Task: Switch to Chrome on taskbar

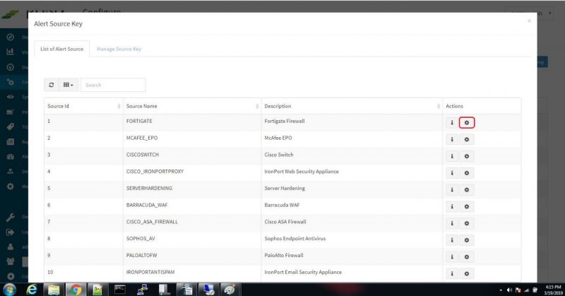Action: [76, 290]
